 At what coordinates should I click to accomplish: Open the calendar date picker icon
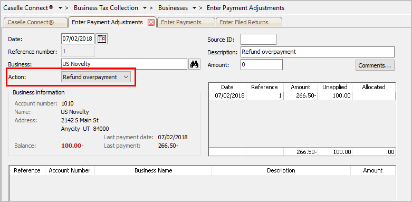[101, 39]
